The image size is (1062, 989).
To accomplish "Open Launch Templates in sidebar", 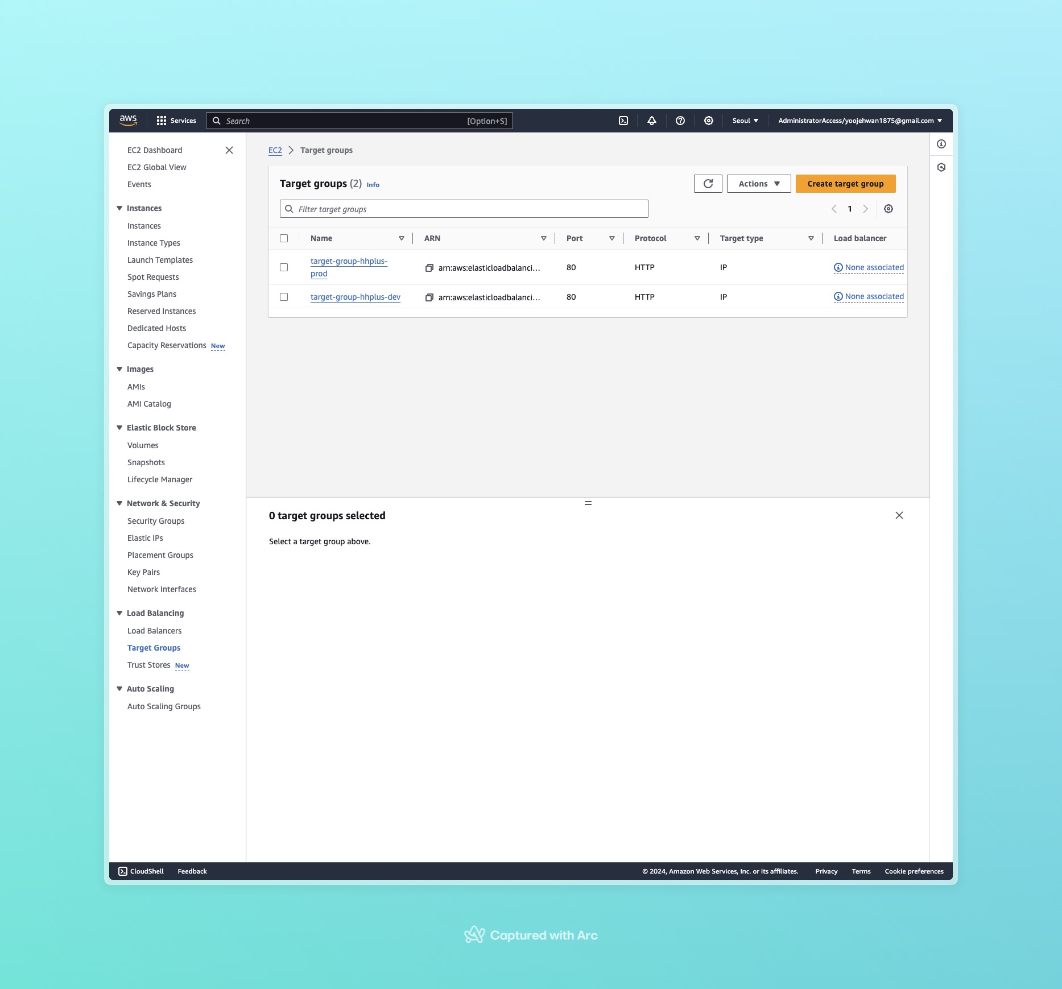I will tap(160, 260).
